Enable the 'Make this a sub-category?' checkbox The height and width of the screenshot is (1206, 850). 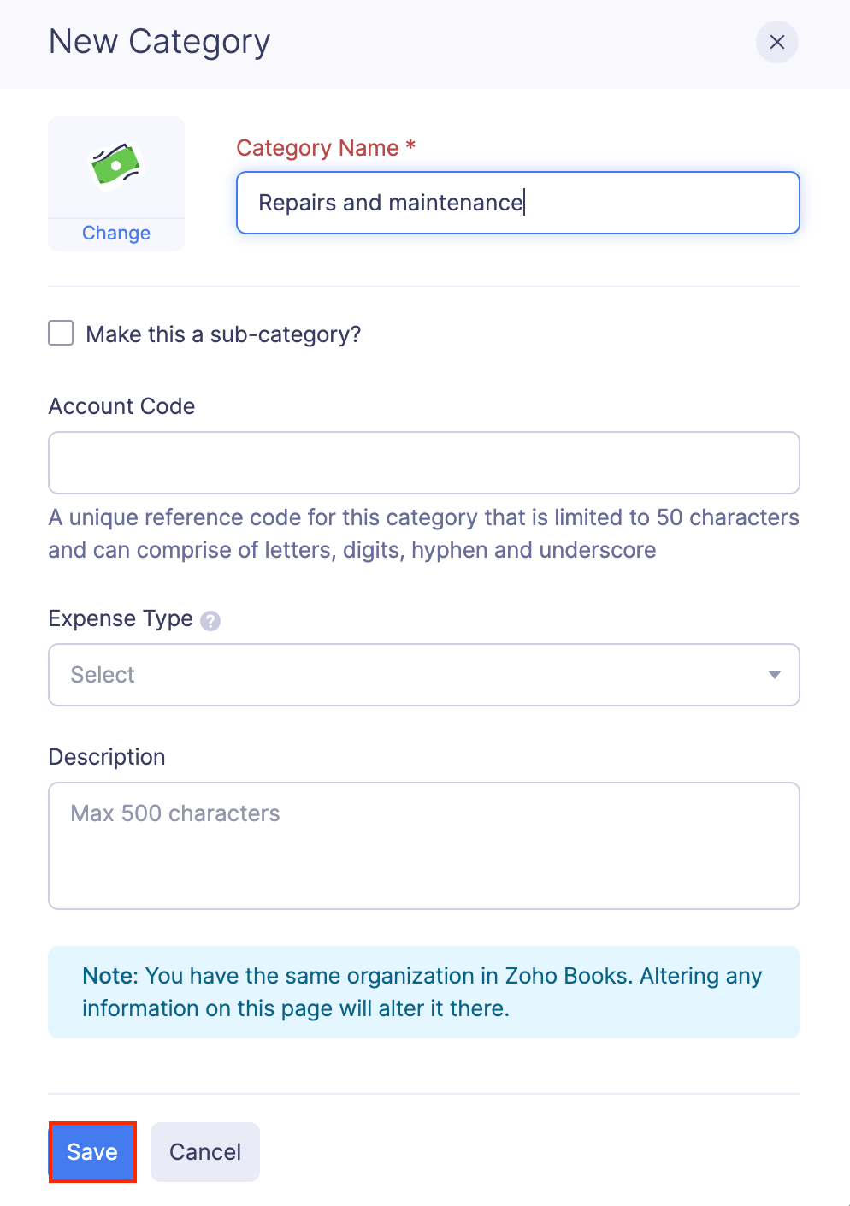pos(61,333)
